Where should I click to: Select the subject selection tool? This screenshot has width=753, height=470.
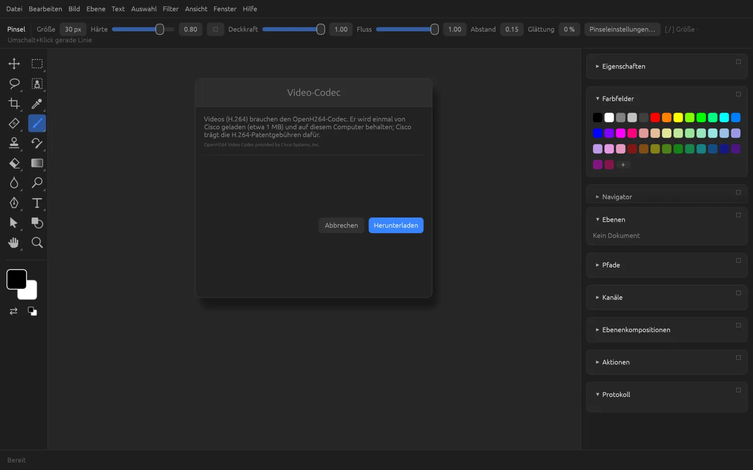[37, 84]
